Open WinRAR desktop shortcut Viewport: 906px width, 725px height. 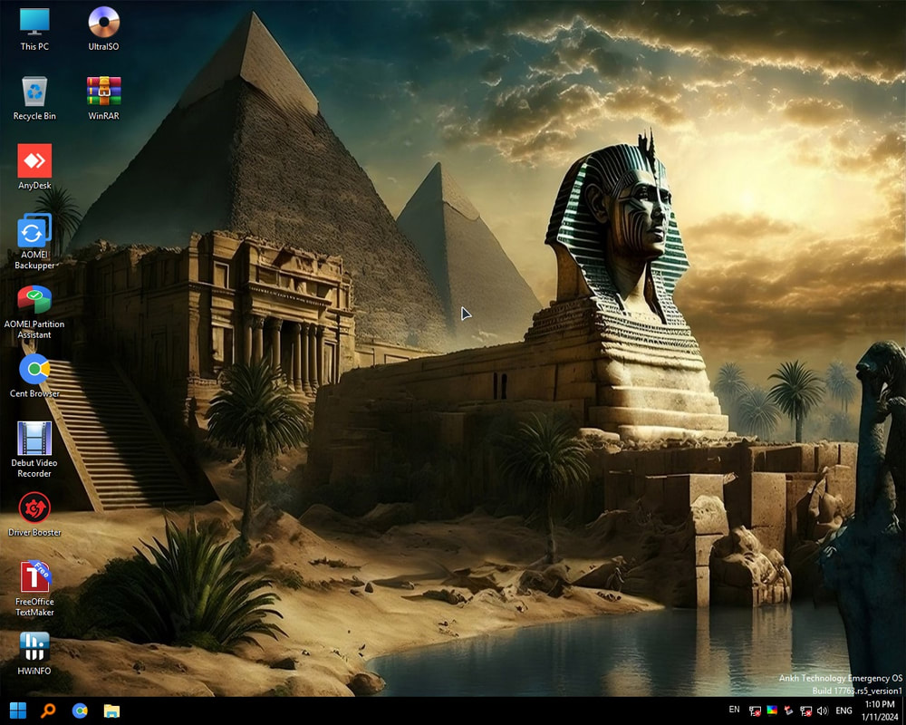point(103,92)
